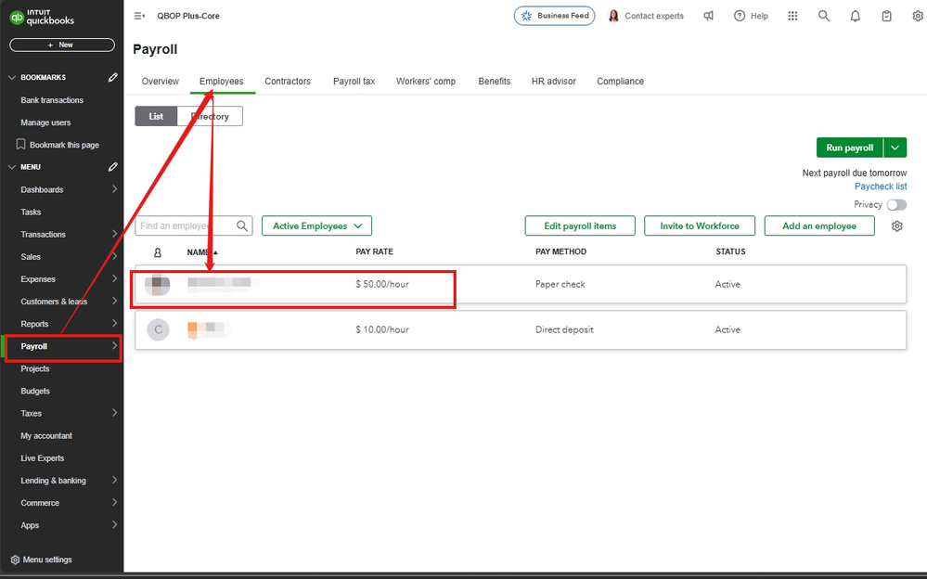Click the magnifier in Find an employee box
The width and height of the screenshot is (927, 579).
click(x=242, y=225)
